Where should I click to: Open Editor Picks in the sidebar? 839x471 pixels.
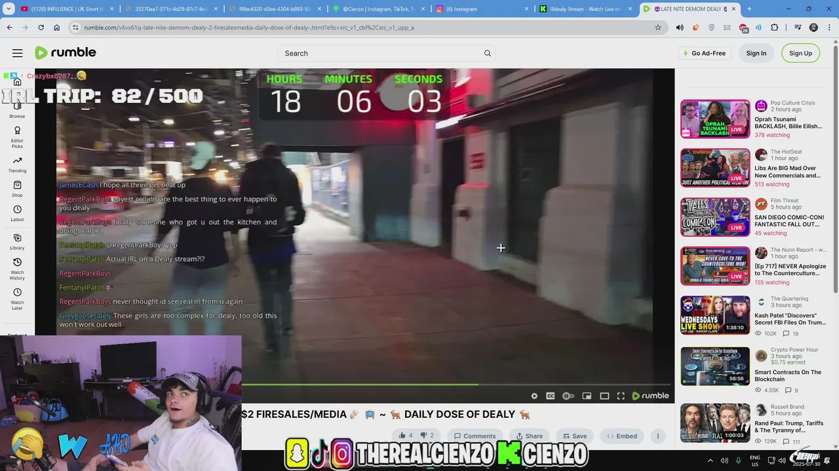click(17, 137)
